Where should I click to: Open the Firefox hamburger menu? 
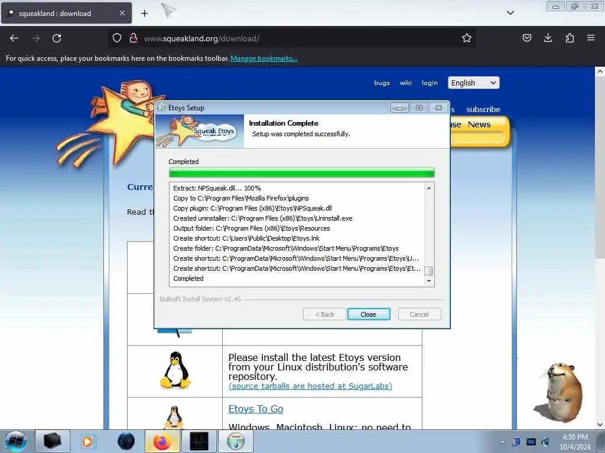591,38
